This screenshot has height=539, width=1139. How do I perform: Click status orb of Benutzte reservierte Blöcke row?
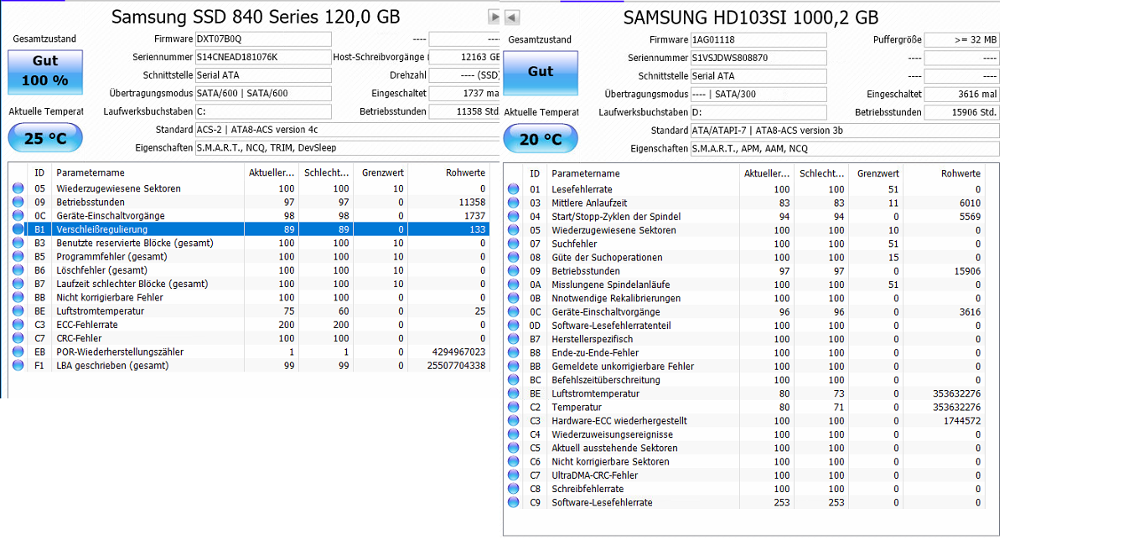tap(18, 243)
